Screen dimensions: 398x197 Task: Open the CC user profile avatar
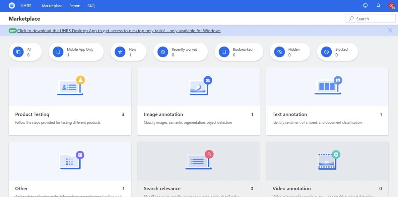[x=391, y=6]
